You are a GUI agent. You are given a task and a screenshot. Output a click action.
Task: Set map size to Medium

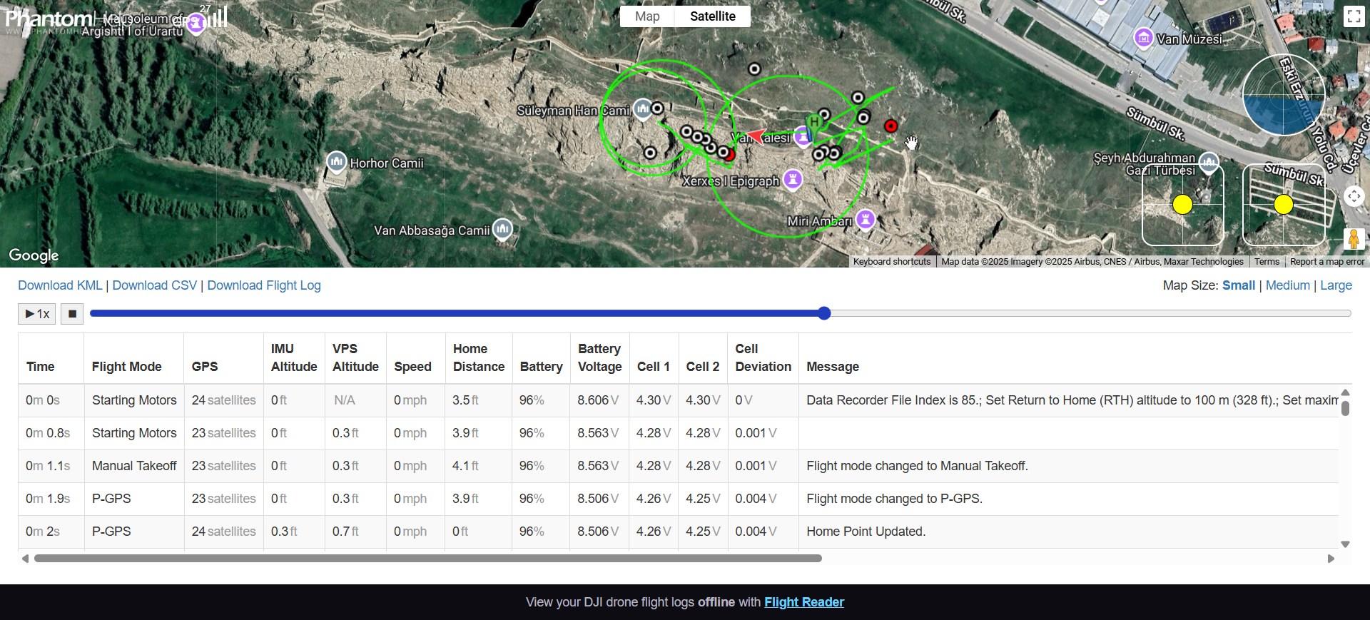click(1287, 285)
